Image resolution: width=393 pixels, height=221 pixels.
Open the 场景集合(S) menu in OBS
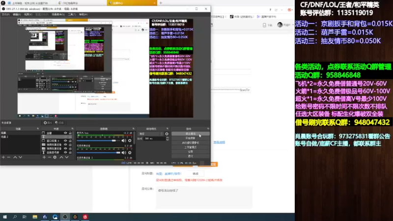coord(58,15)
